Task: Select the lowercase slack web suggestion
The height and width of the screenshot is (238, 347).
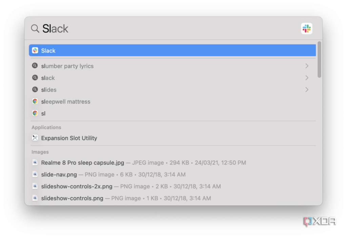Action: 172,78
